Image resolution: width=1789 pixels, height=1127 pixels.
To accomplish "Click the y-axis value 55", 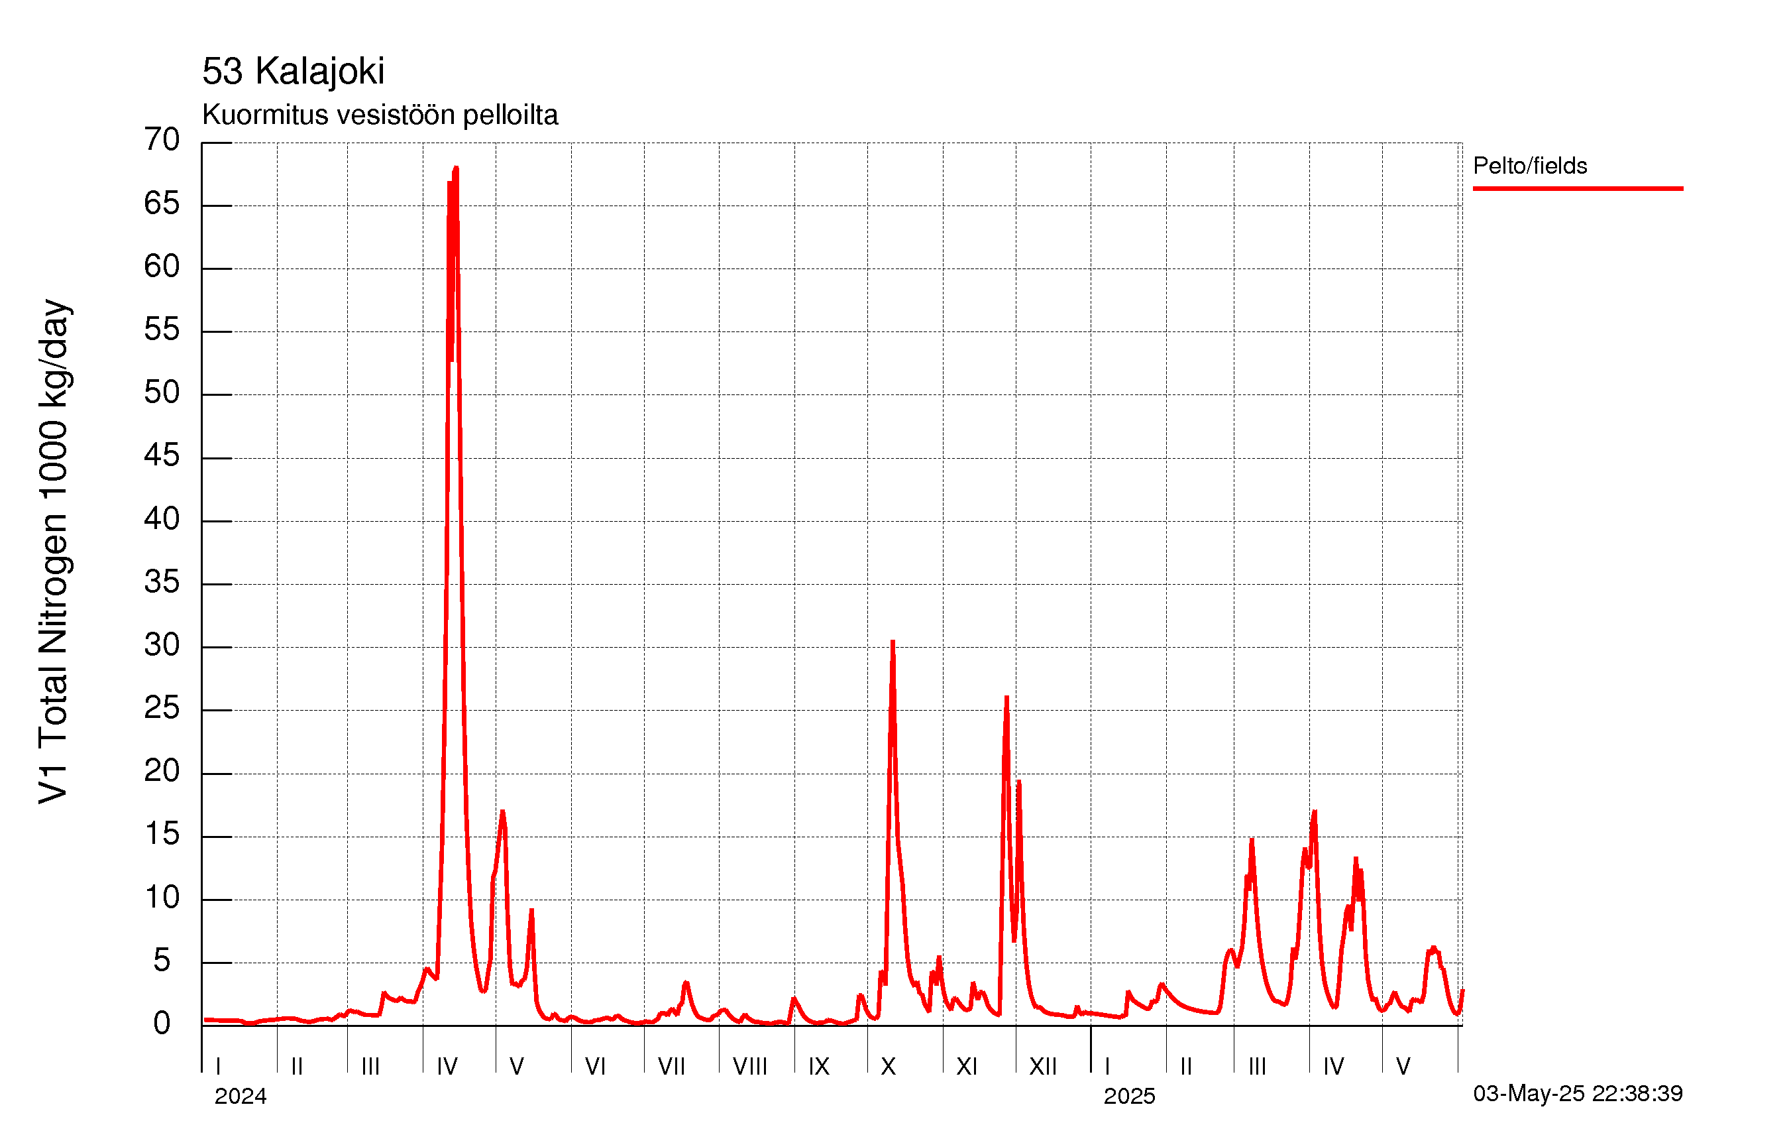I will tap(162, 329).
